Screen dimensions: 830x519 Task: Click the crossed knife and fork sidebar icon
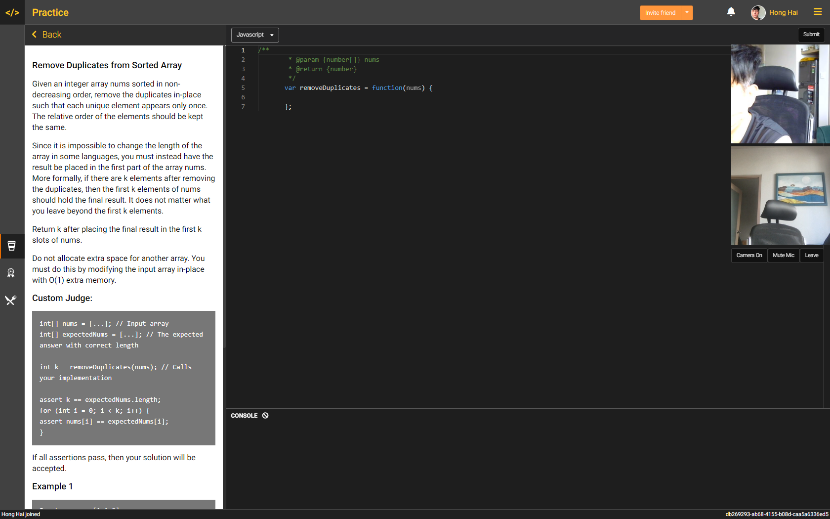point(11,300)
